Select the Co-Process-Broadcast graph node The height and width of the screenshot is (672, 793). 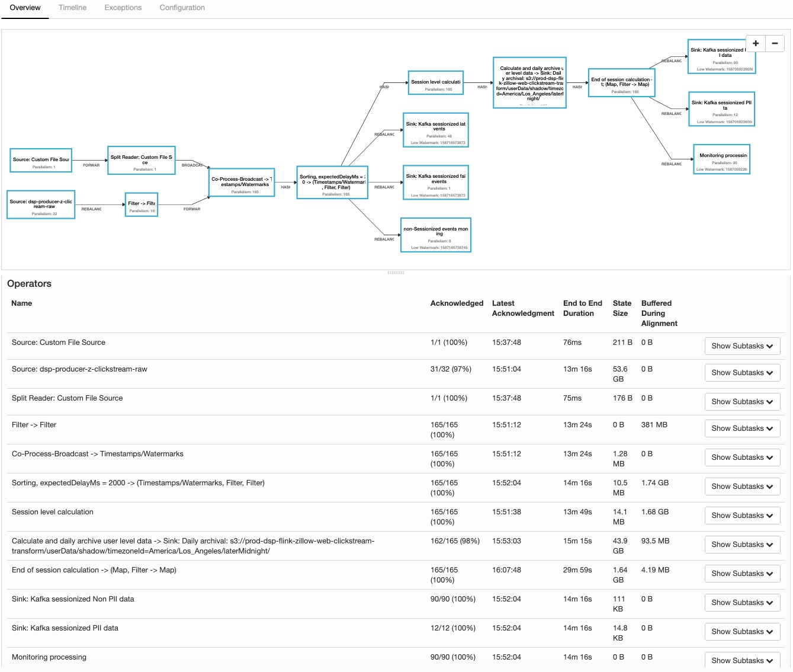242,183
